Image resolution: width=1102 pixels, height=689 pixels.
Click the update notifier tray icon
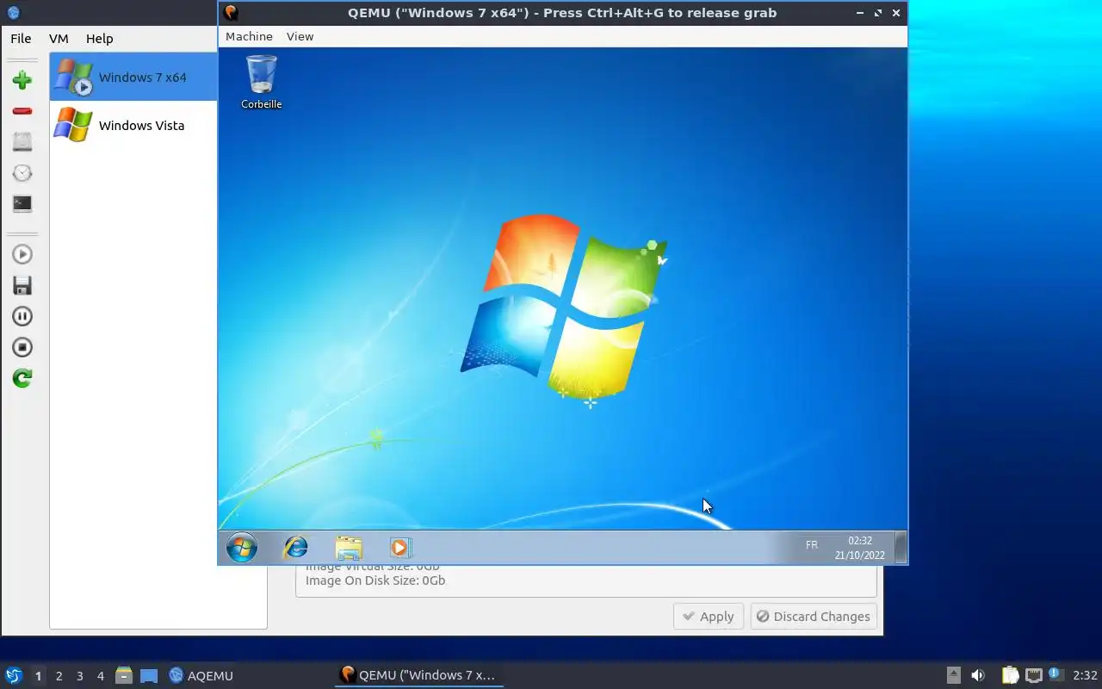(1056, 674)
